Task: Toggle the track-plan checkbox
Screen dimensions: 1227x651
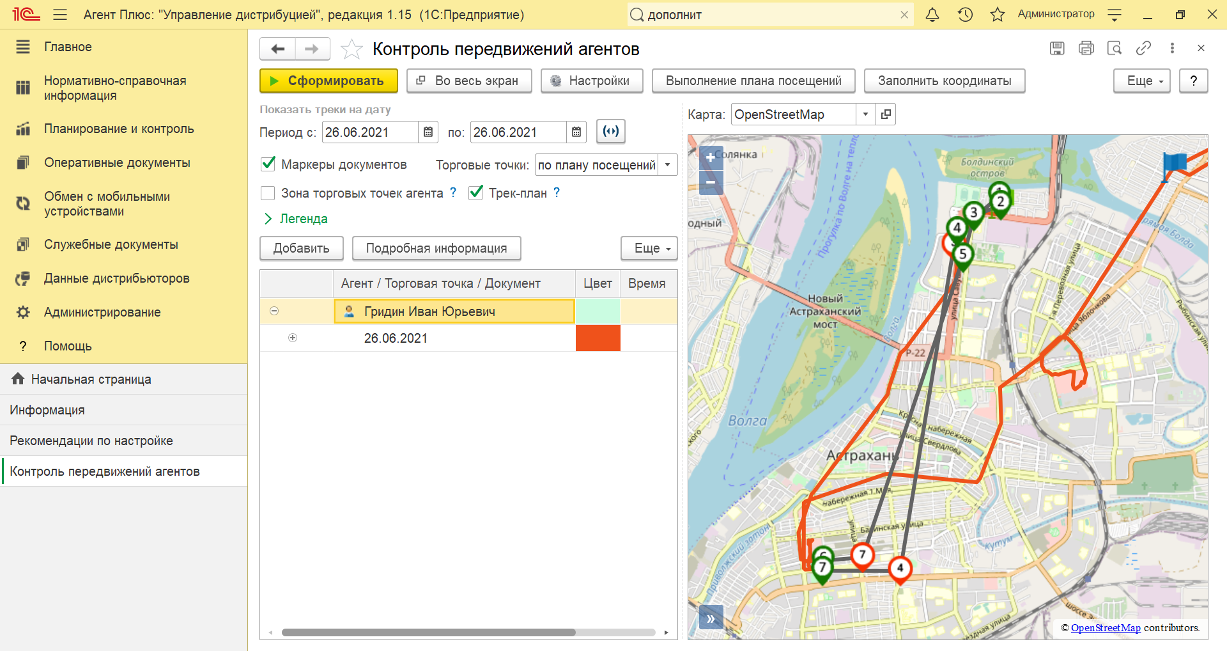Action: [475, 193]
